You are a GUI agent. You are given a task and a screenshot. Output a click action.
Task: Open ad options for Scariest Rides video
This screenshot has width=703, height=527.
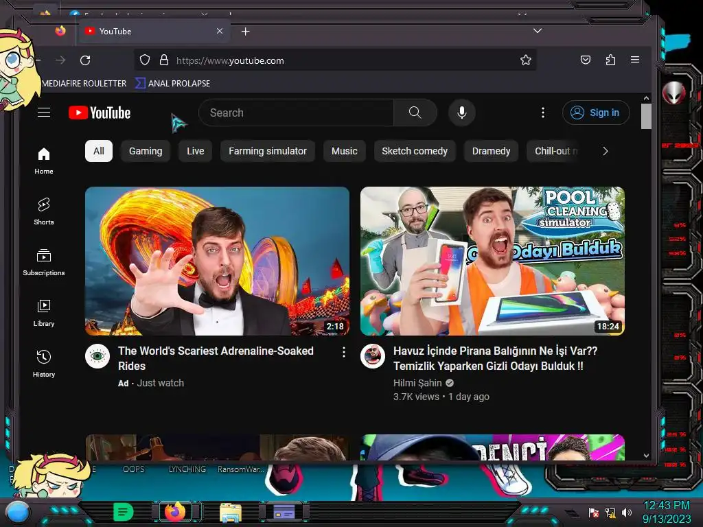pyautogui.click(x=344, y=352)
